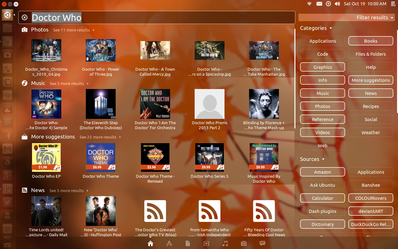Image resolution: width=398 pixels, height=249 pixels.
Task: Toggle the More suggestions category filter
Action: pos(371,80)
